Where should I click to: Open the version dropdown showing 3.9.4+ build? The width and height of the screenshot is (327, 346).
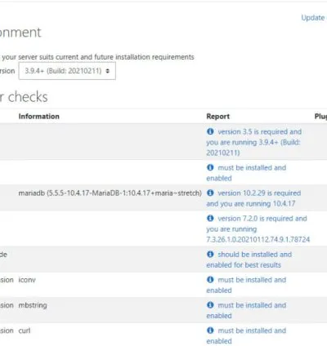pyautogui.click(x=67, y=71)
